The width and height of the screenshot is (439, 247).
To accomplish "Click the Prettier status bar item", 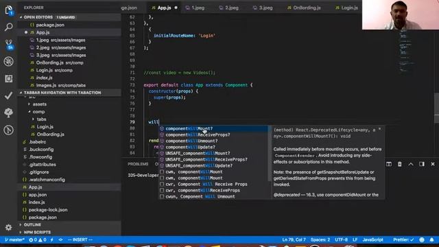I will (403, 239).
